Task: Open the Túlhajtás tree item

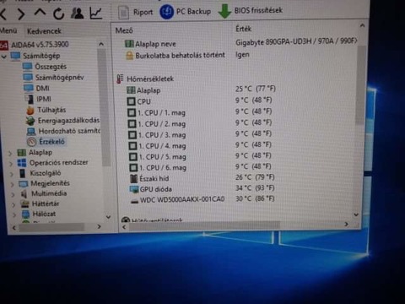Action: tap(51, 110)
